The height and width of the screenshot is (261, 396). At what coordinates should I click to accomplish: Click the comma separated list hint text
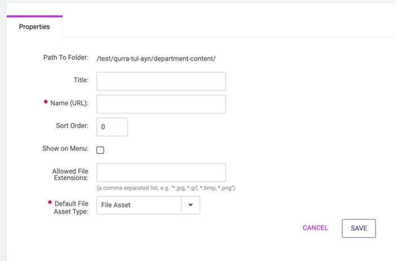pos(166,188)
